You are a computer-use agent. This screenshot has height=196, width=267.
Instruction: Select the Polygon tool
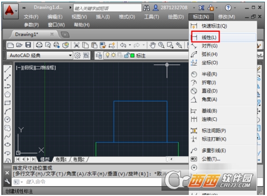pyautogui.click(x=7, y=95)
